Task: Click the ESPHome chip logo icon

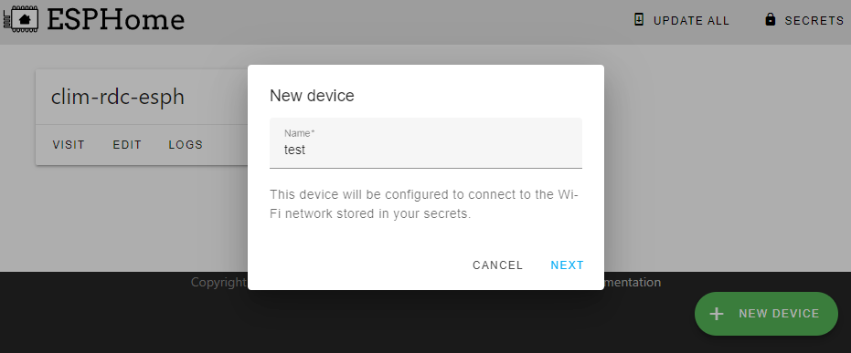Action: pos(21,20)
